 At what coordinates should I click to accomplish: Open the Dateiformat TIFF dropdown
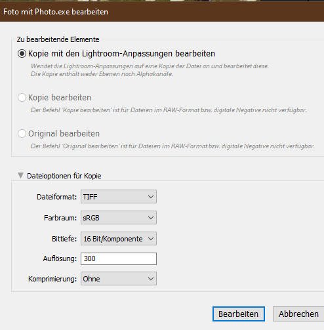119,197
